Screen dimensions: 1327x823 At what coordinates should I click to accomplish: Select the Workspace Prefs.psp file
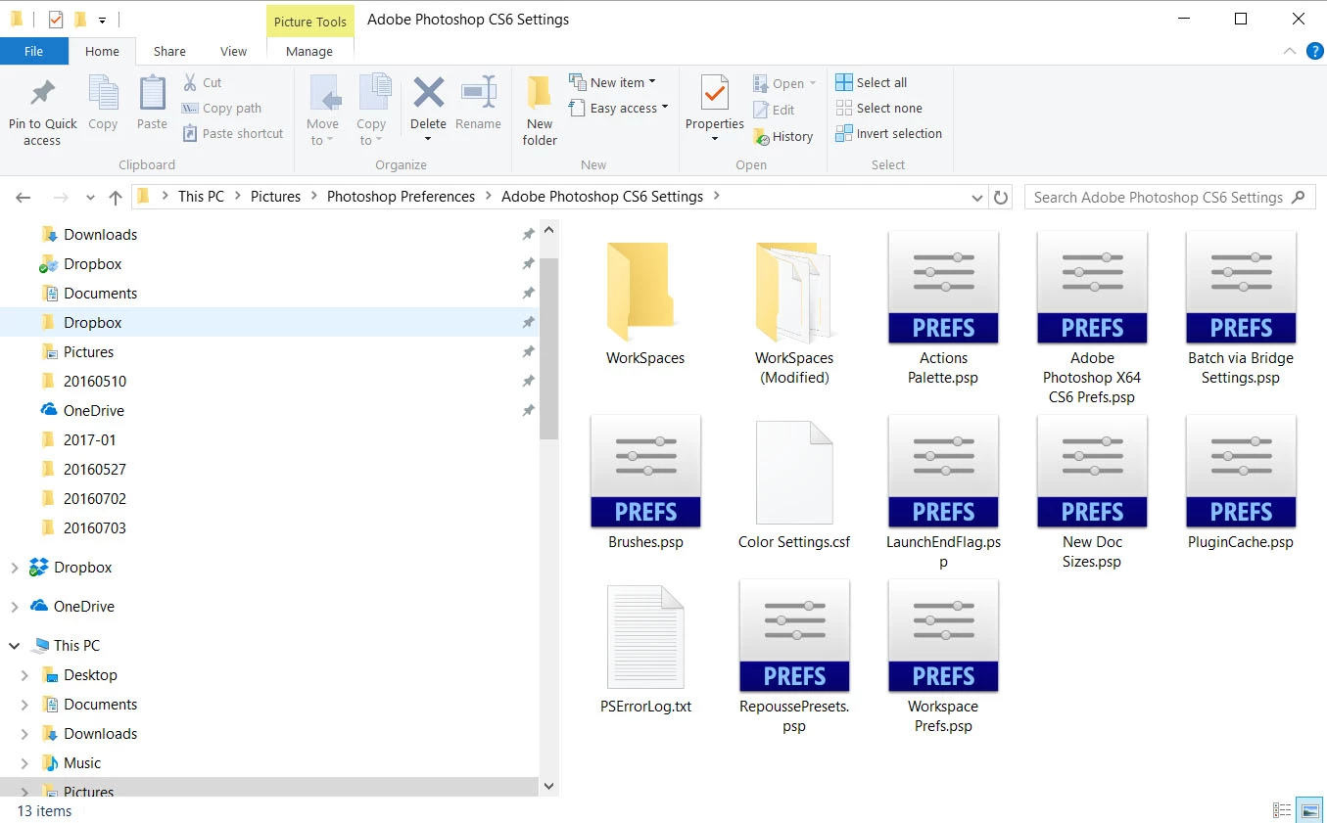pos(943,658)
